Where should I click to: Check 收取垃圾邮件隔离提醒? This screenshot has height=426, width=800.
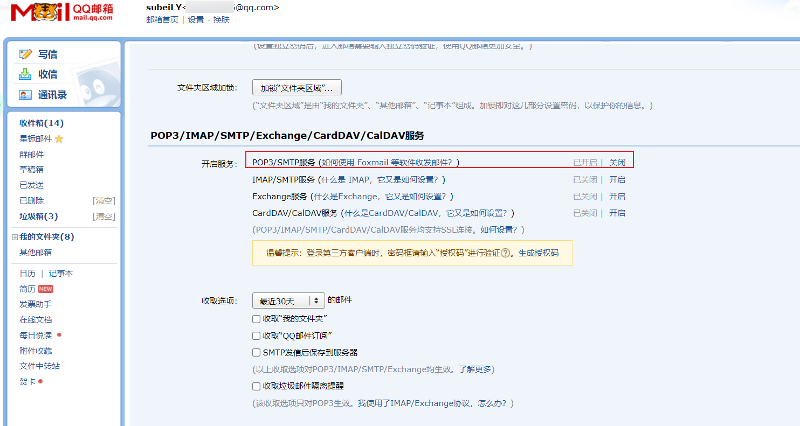click(256, 386)
